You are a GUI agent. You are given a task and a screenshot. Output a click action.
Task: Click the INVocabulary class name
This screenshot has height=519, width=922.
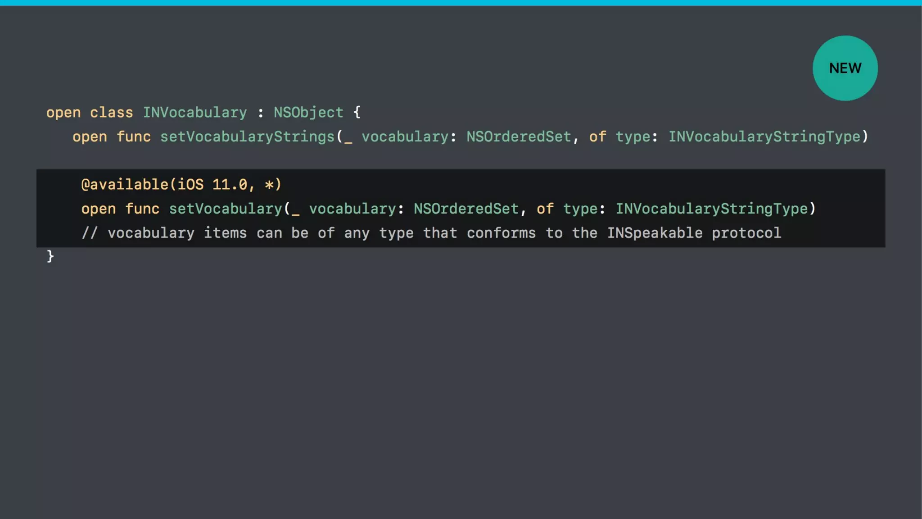(194, 112)
